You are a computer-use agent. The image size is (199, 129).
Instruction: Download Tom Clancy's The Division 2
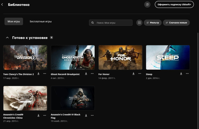point(39,74)
